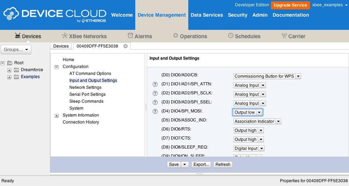This screenshot has height=186, width=349.
Task: Open the Data Services tab
Action: point(207,15)
